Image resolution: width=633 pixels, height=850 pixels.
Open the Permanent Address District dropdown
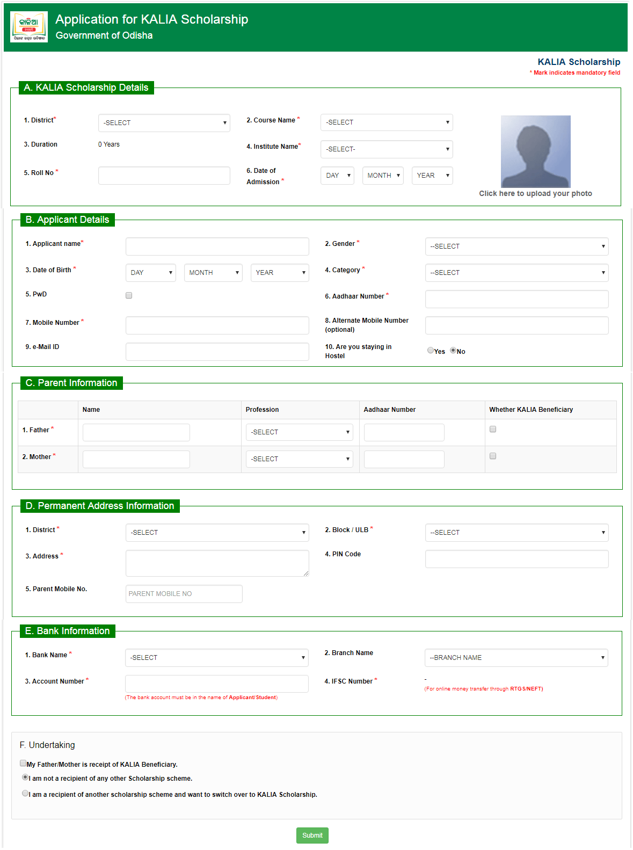point(217,533)
